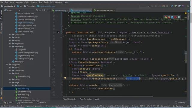The width and height of the screenshot is (192, 108).
Task: Toggle the Project side tool window
Action: pyautogui.click(x=1, y=15)
